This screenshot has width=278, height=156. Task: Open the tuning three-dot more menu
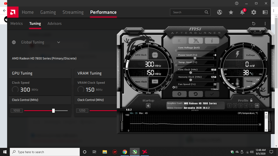pyautogui.click(x=265, y=24)
